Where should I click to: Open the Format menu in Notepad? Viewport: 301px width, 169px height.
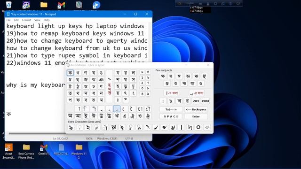[x=26, y=20]
